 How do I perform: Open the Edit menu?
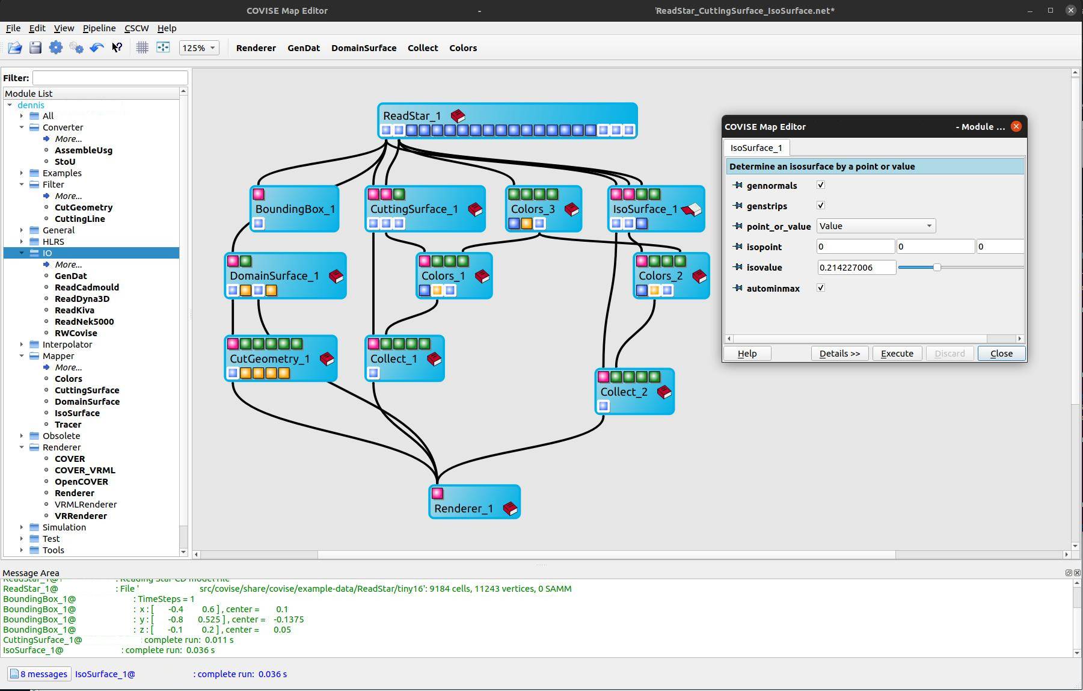[x=37, y=28]
